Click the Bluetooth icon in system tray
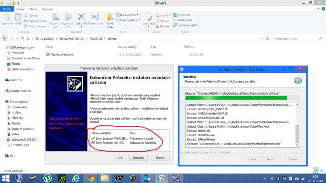 pos(278,179)
